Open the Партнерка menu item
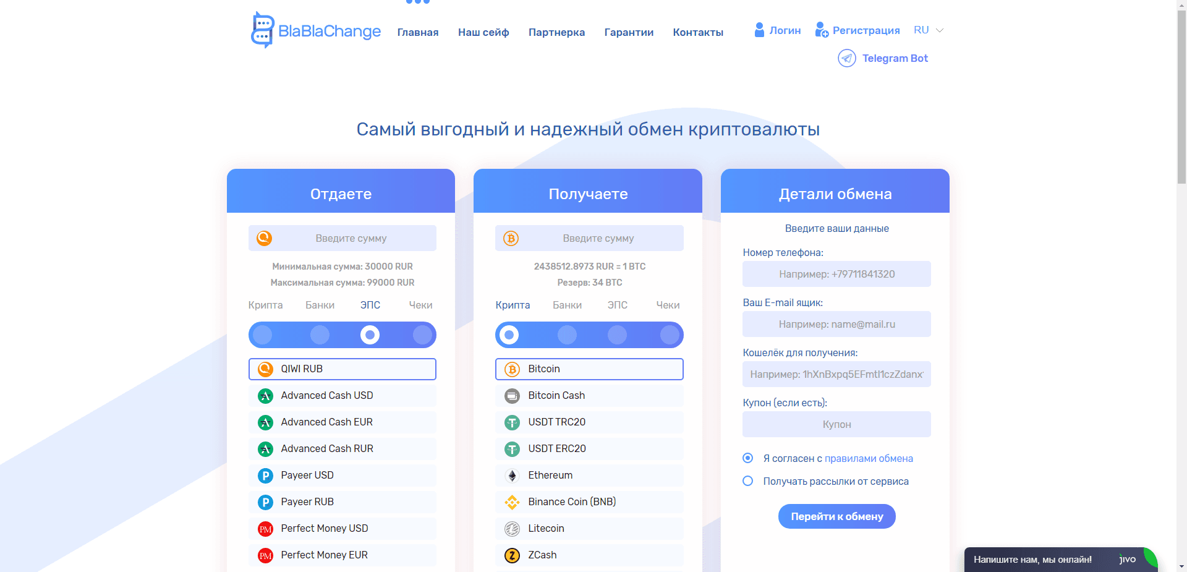1187x572 pixels. (556, 32)
